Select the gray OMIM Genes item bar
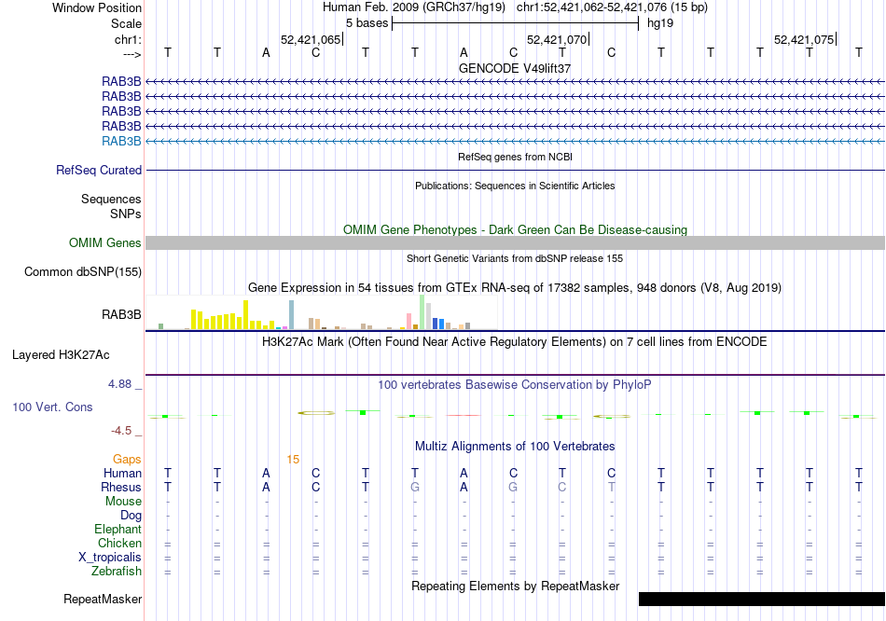This screenshot has height=621, width=886. pyautogui.click(x=515, y=243)
